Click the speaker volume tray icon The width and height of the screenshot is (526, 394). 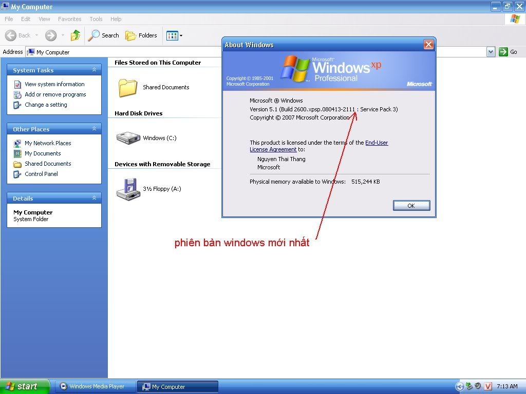point(478,386)
